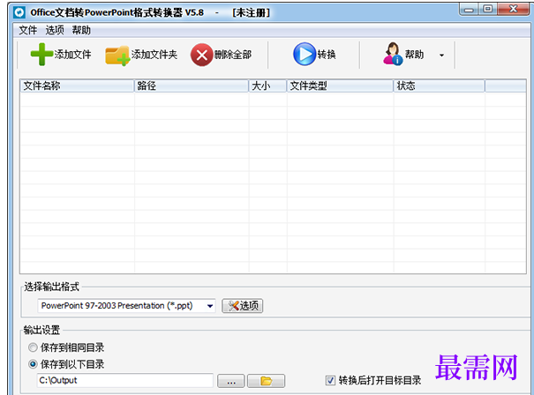Expand the Help toolbar dropdown arrow
This screenshot has width=534, height=395.
441,56
